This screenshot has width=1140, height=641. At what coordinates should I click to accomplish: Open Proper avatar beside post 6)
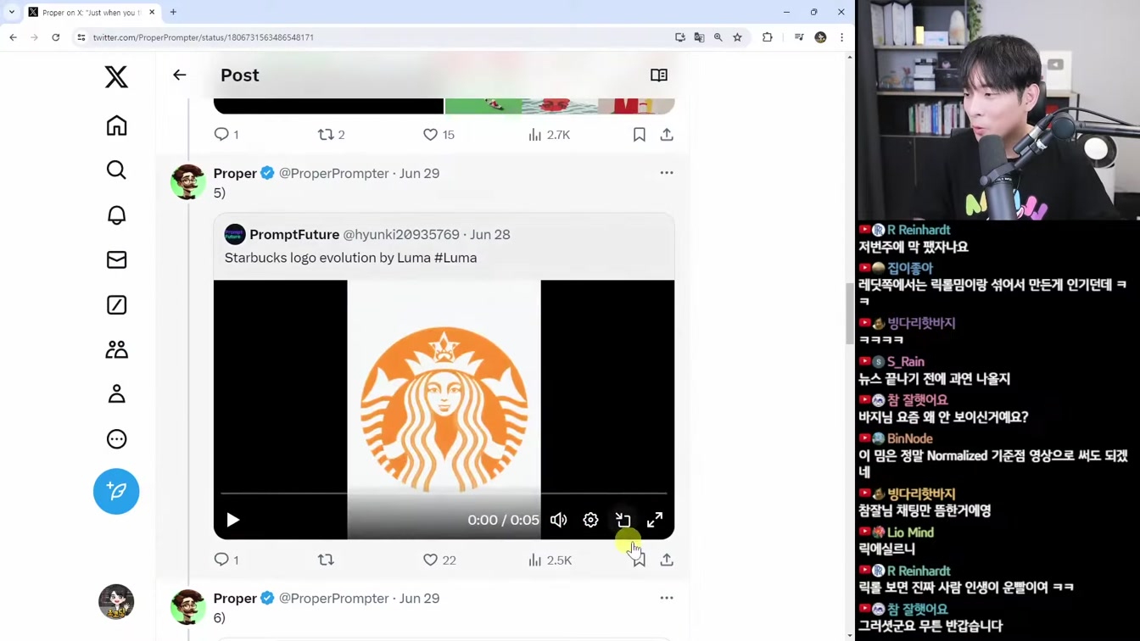(187, 606)
